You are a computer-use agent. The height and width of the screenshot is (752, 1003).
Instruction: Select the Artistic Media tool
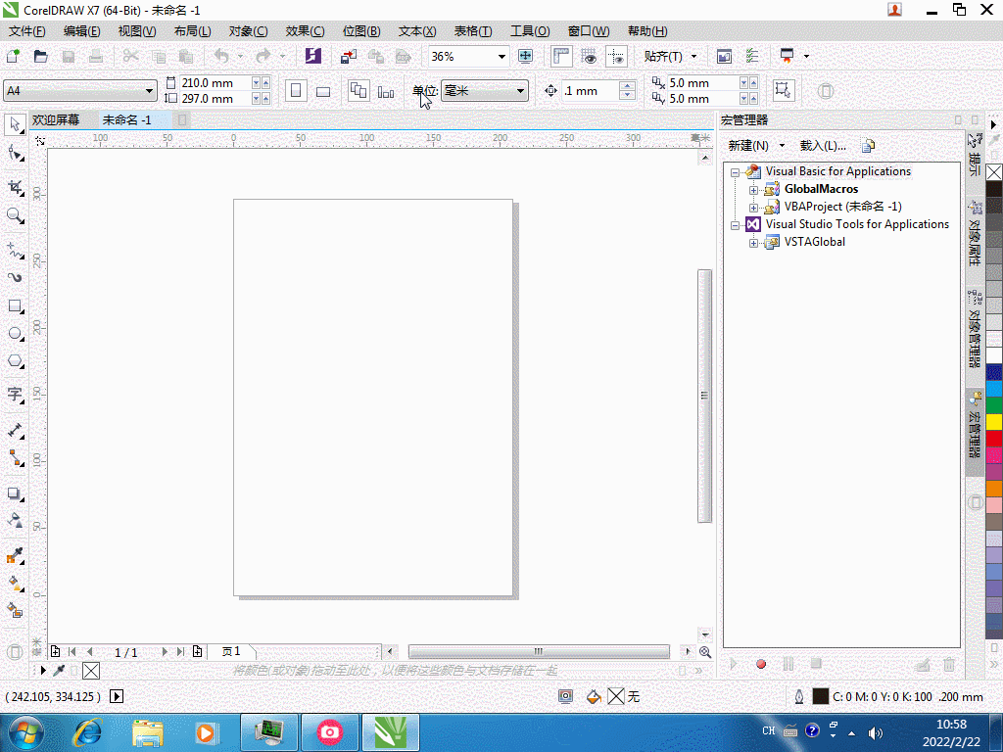coord(15,277)
